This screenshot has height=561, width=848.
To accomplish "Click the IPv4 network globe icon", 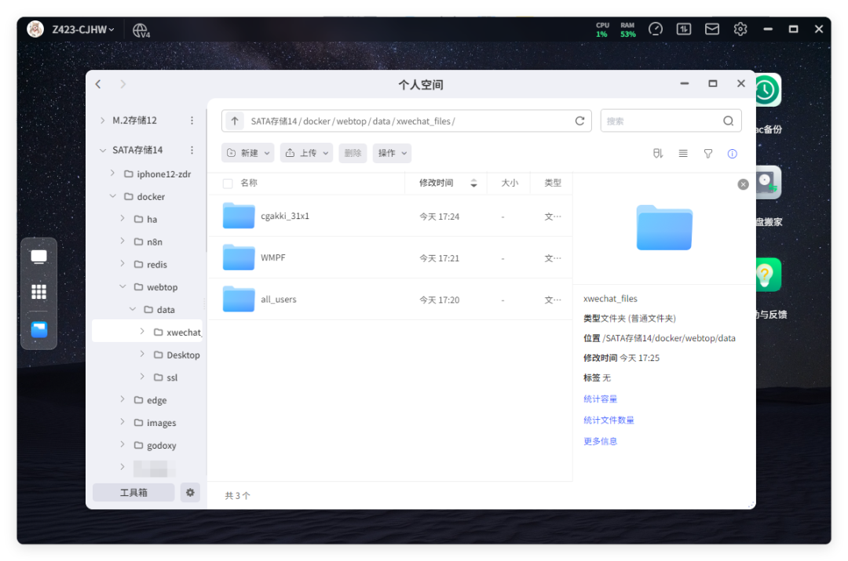I will pos(141,31).
